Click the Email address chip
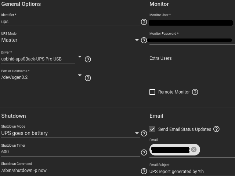 [175, 150]
